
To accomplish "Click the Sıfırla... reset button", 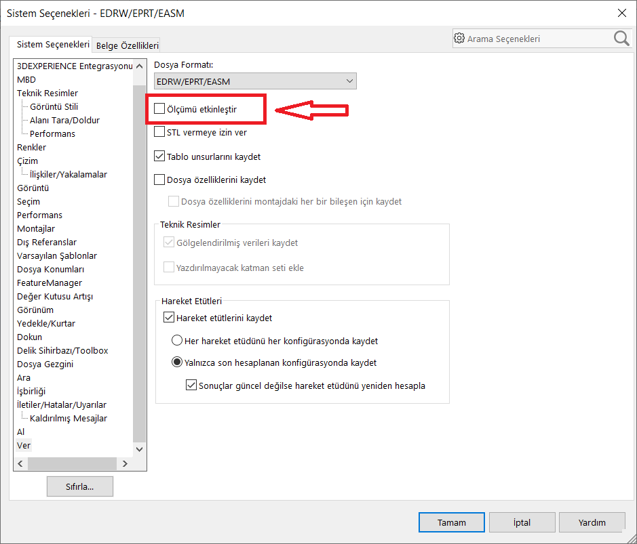I will pyautogui.click(x=80, y=486).
